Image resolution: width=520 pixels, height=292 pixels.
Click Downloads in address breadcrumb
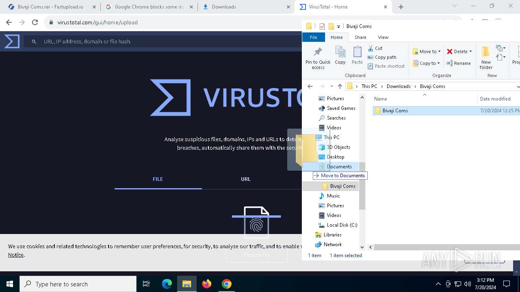coord(399,86)
